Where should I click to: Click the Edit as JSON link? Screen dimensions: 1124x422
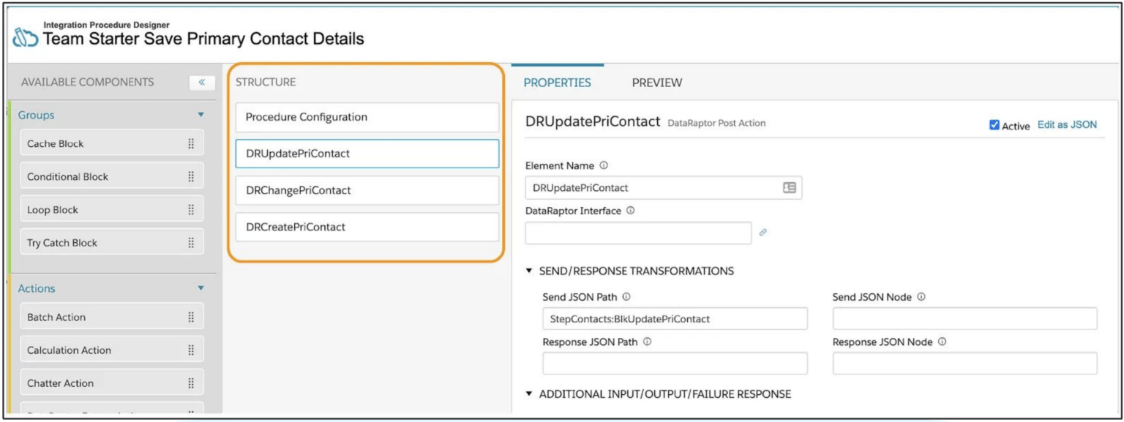(x=1067, y=125)
